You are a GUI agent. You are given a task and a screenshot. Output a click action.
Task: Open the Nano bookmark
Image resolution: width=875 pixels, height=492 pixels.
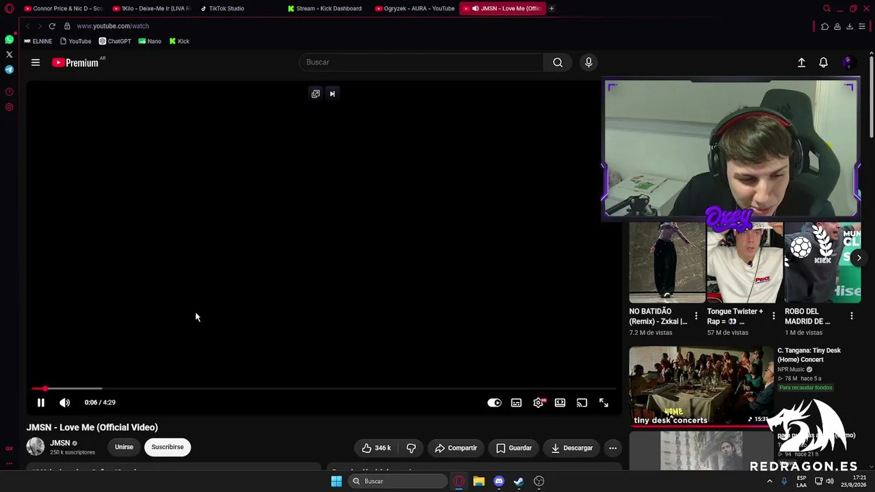pos(150,41)
